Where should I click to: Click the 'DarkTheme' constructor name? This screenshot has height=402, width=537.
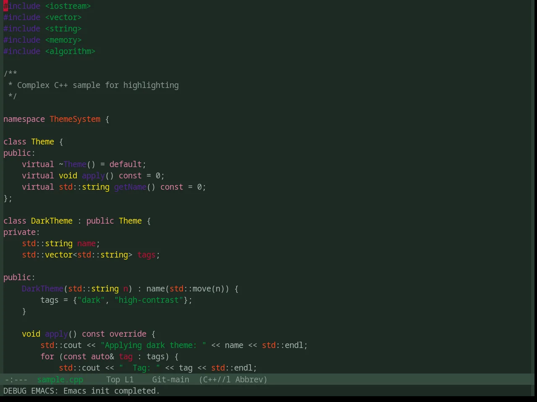42,289
